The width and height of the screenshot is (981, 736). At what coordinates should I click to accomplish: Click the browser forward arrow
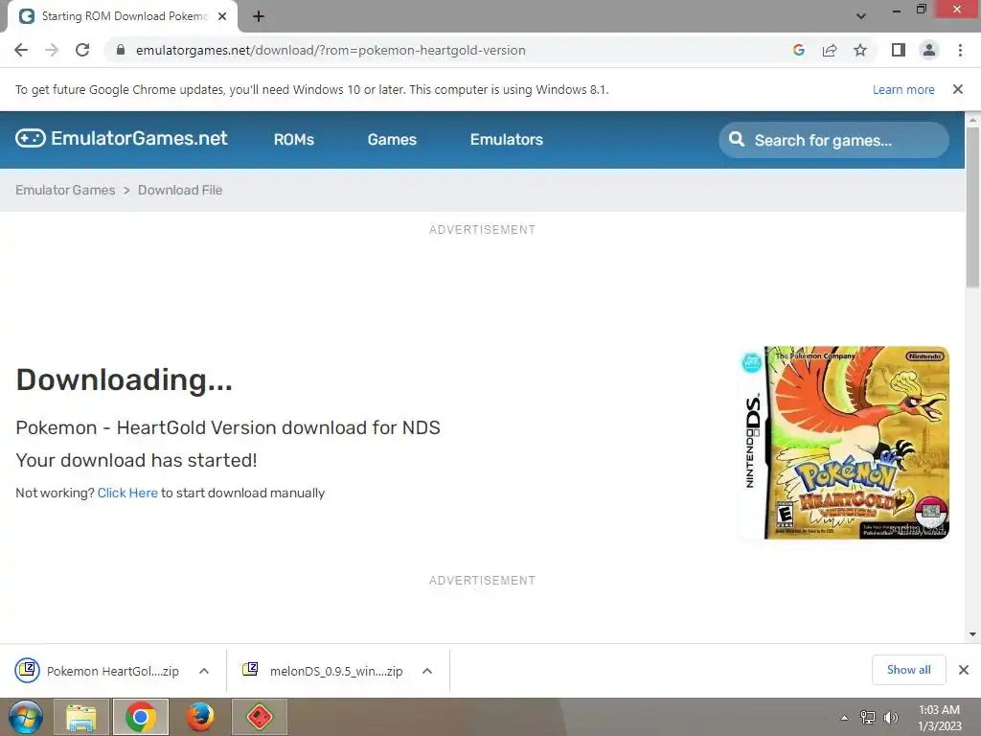click(52, 50)
